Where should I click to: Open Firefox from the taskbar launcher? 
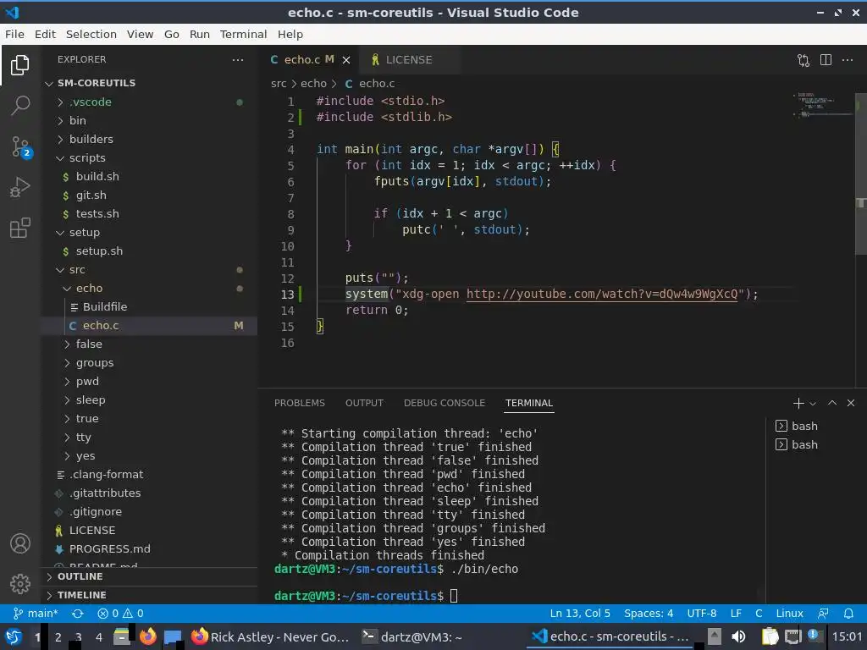[147, 637]
